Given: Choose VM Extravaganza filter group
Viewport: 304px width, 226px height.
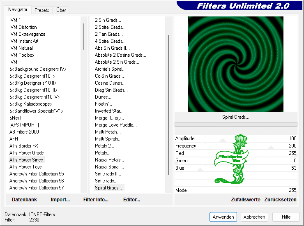Looking at the screenshot, I should [28, 34].
